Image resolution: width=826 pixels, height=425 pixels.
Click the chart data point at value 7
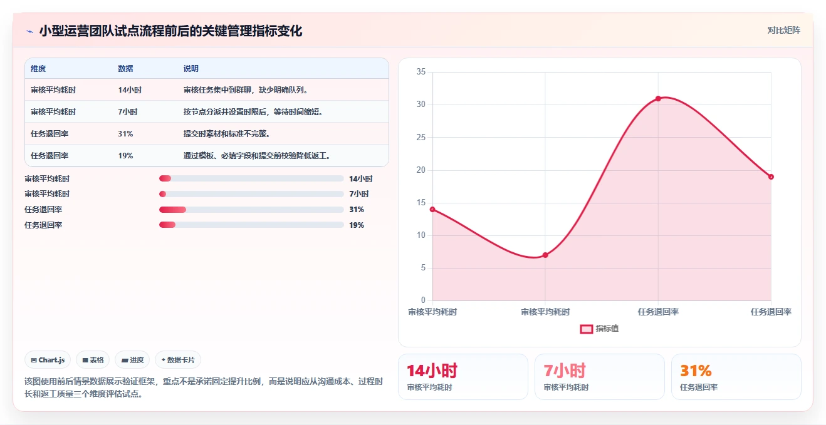[545, 255]
